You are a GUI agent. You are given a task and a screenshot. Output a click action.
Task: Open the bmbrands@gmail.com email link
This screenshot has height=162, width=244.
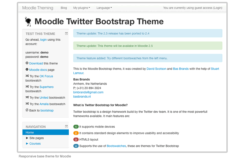[x=88, y=92]
